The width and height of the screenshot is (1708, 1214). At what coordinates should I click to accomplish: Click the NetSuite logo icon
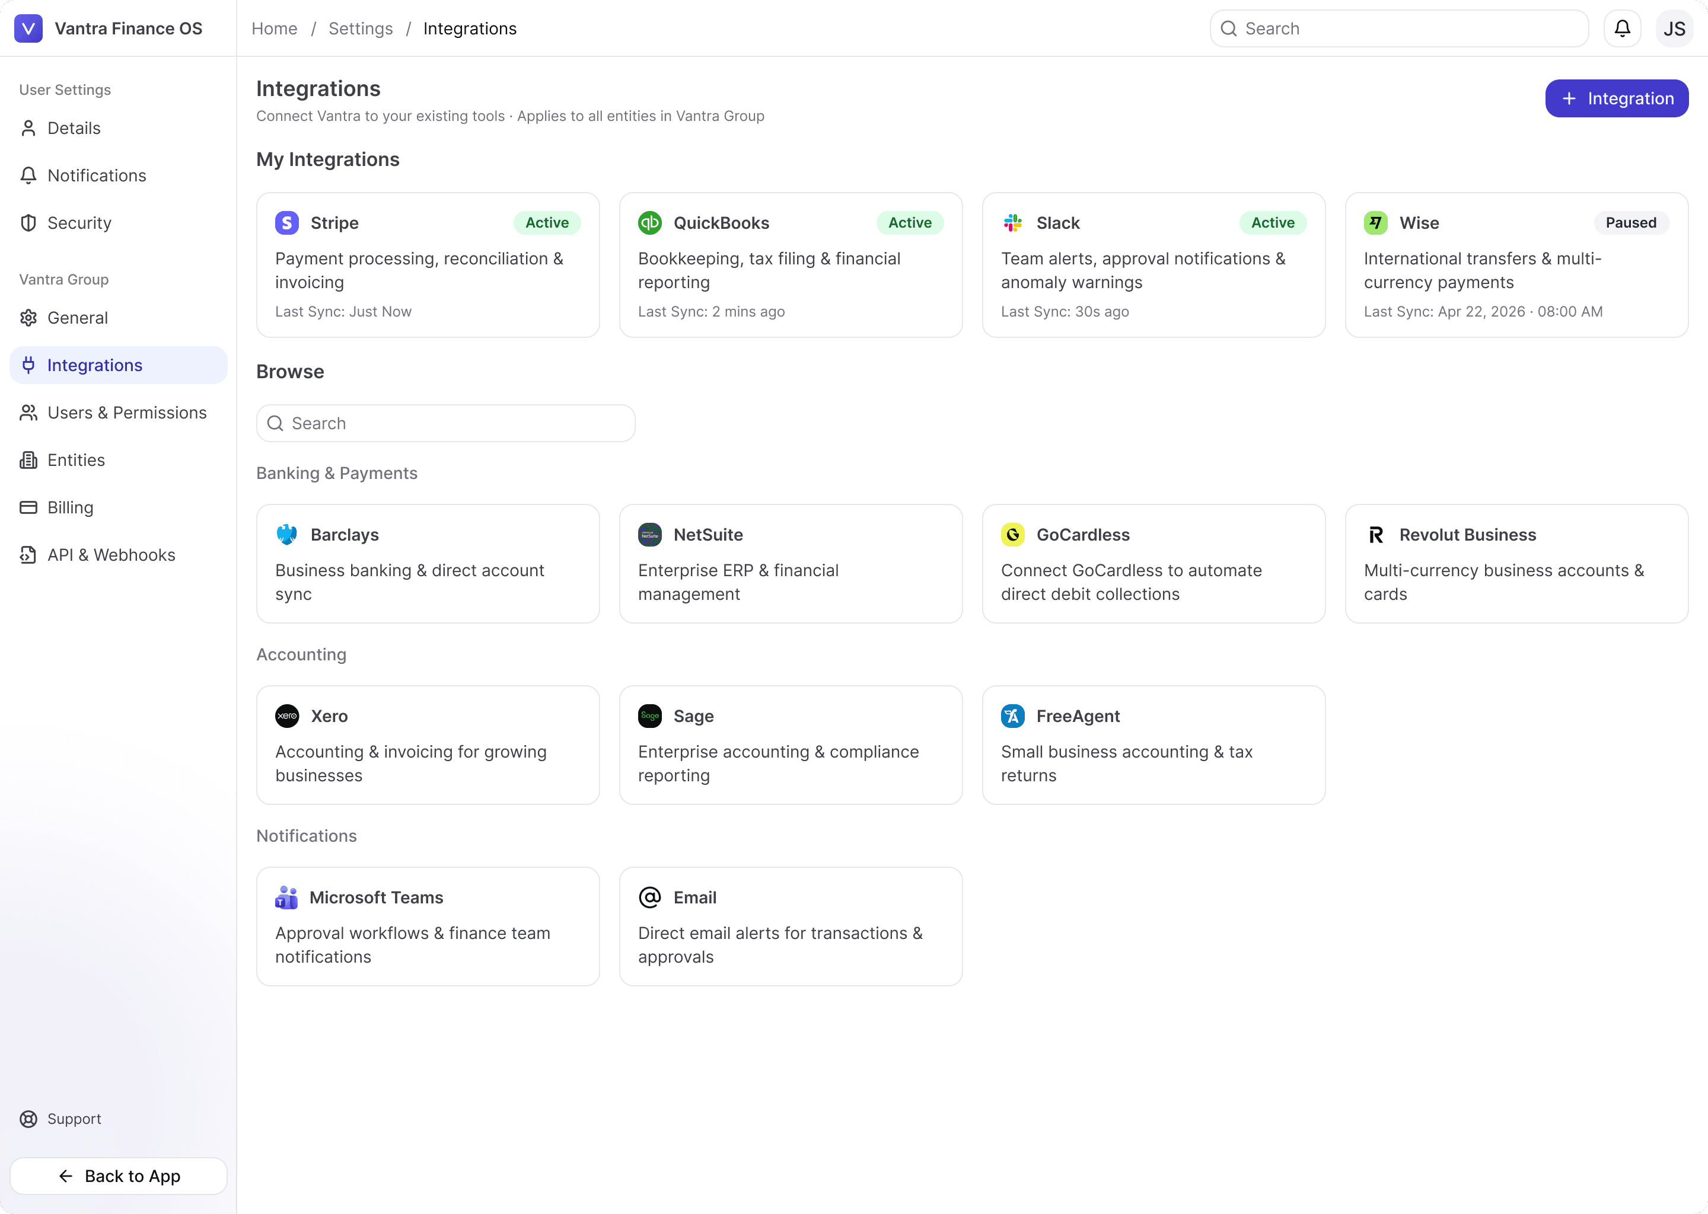coord(650,535)
